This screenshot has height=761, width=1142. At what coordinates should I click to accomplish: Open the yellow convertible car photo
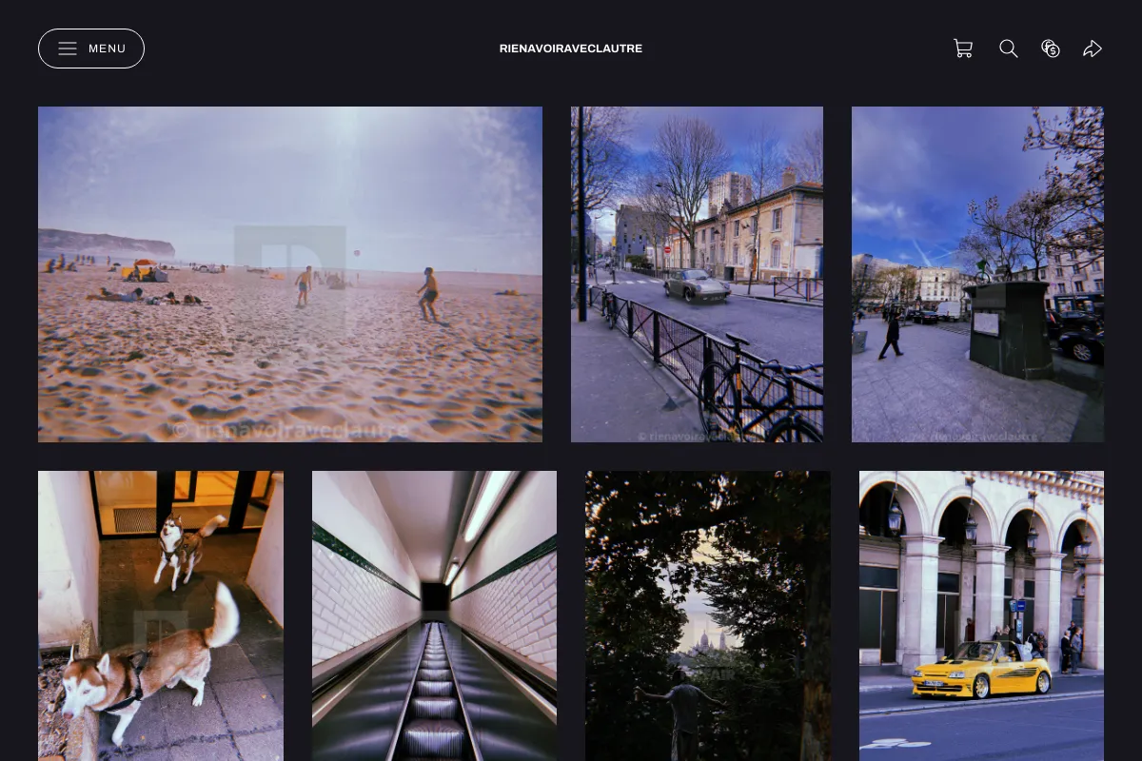point(981,615)
